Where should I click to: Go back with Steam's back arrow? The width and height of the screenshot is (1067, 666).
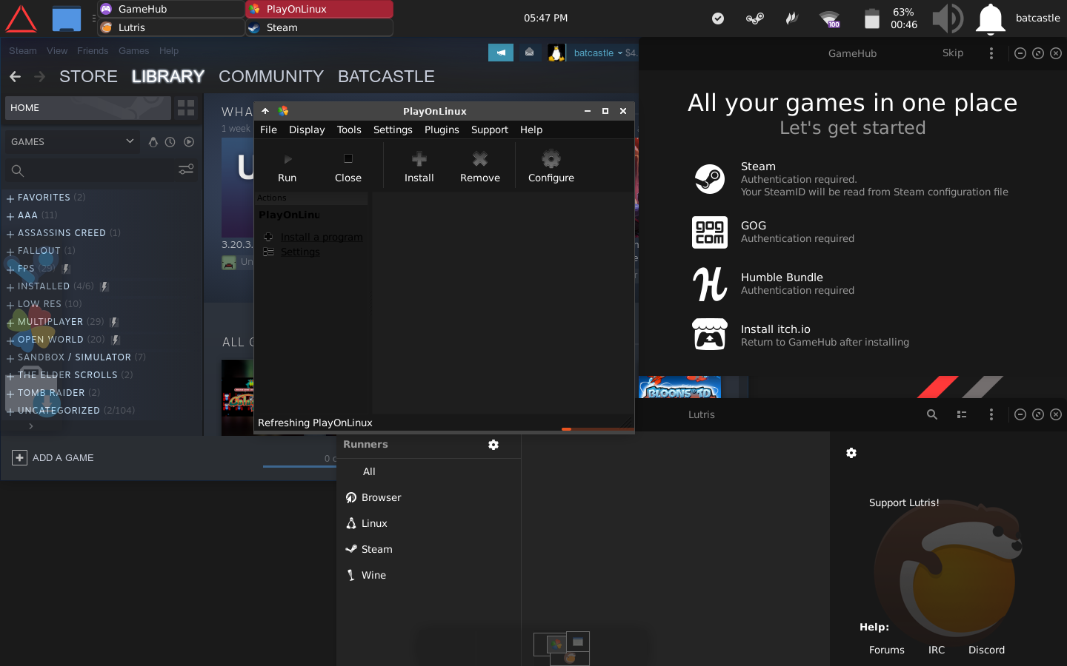(15, 76)
